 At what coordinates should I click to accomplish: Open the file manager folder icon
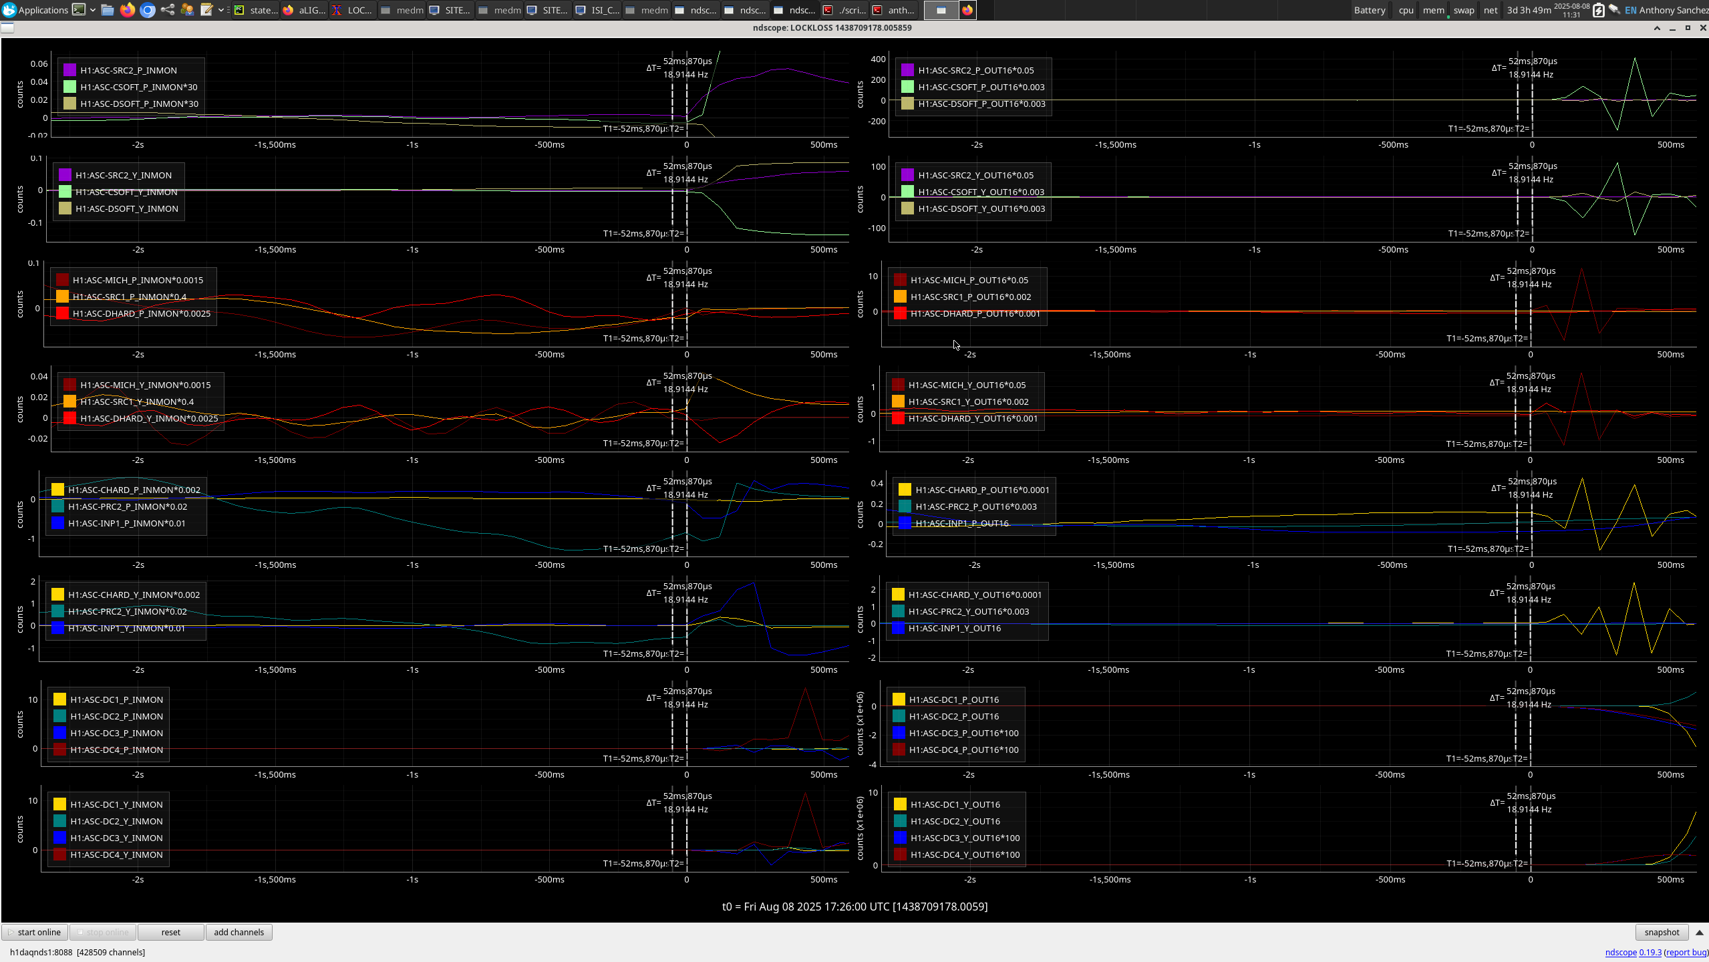coord(107,10)
